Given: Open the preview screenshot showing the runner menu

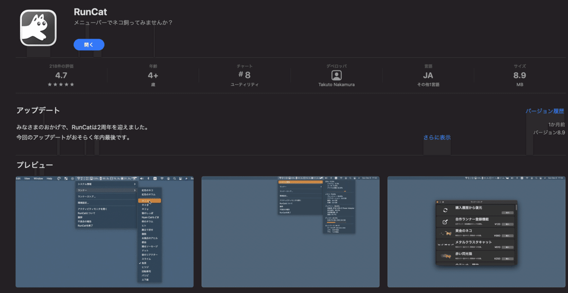Looking at the screenshot, I should click(105, 232).
